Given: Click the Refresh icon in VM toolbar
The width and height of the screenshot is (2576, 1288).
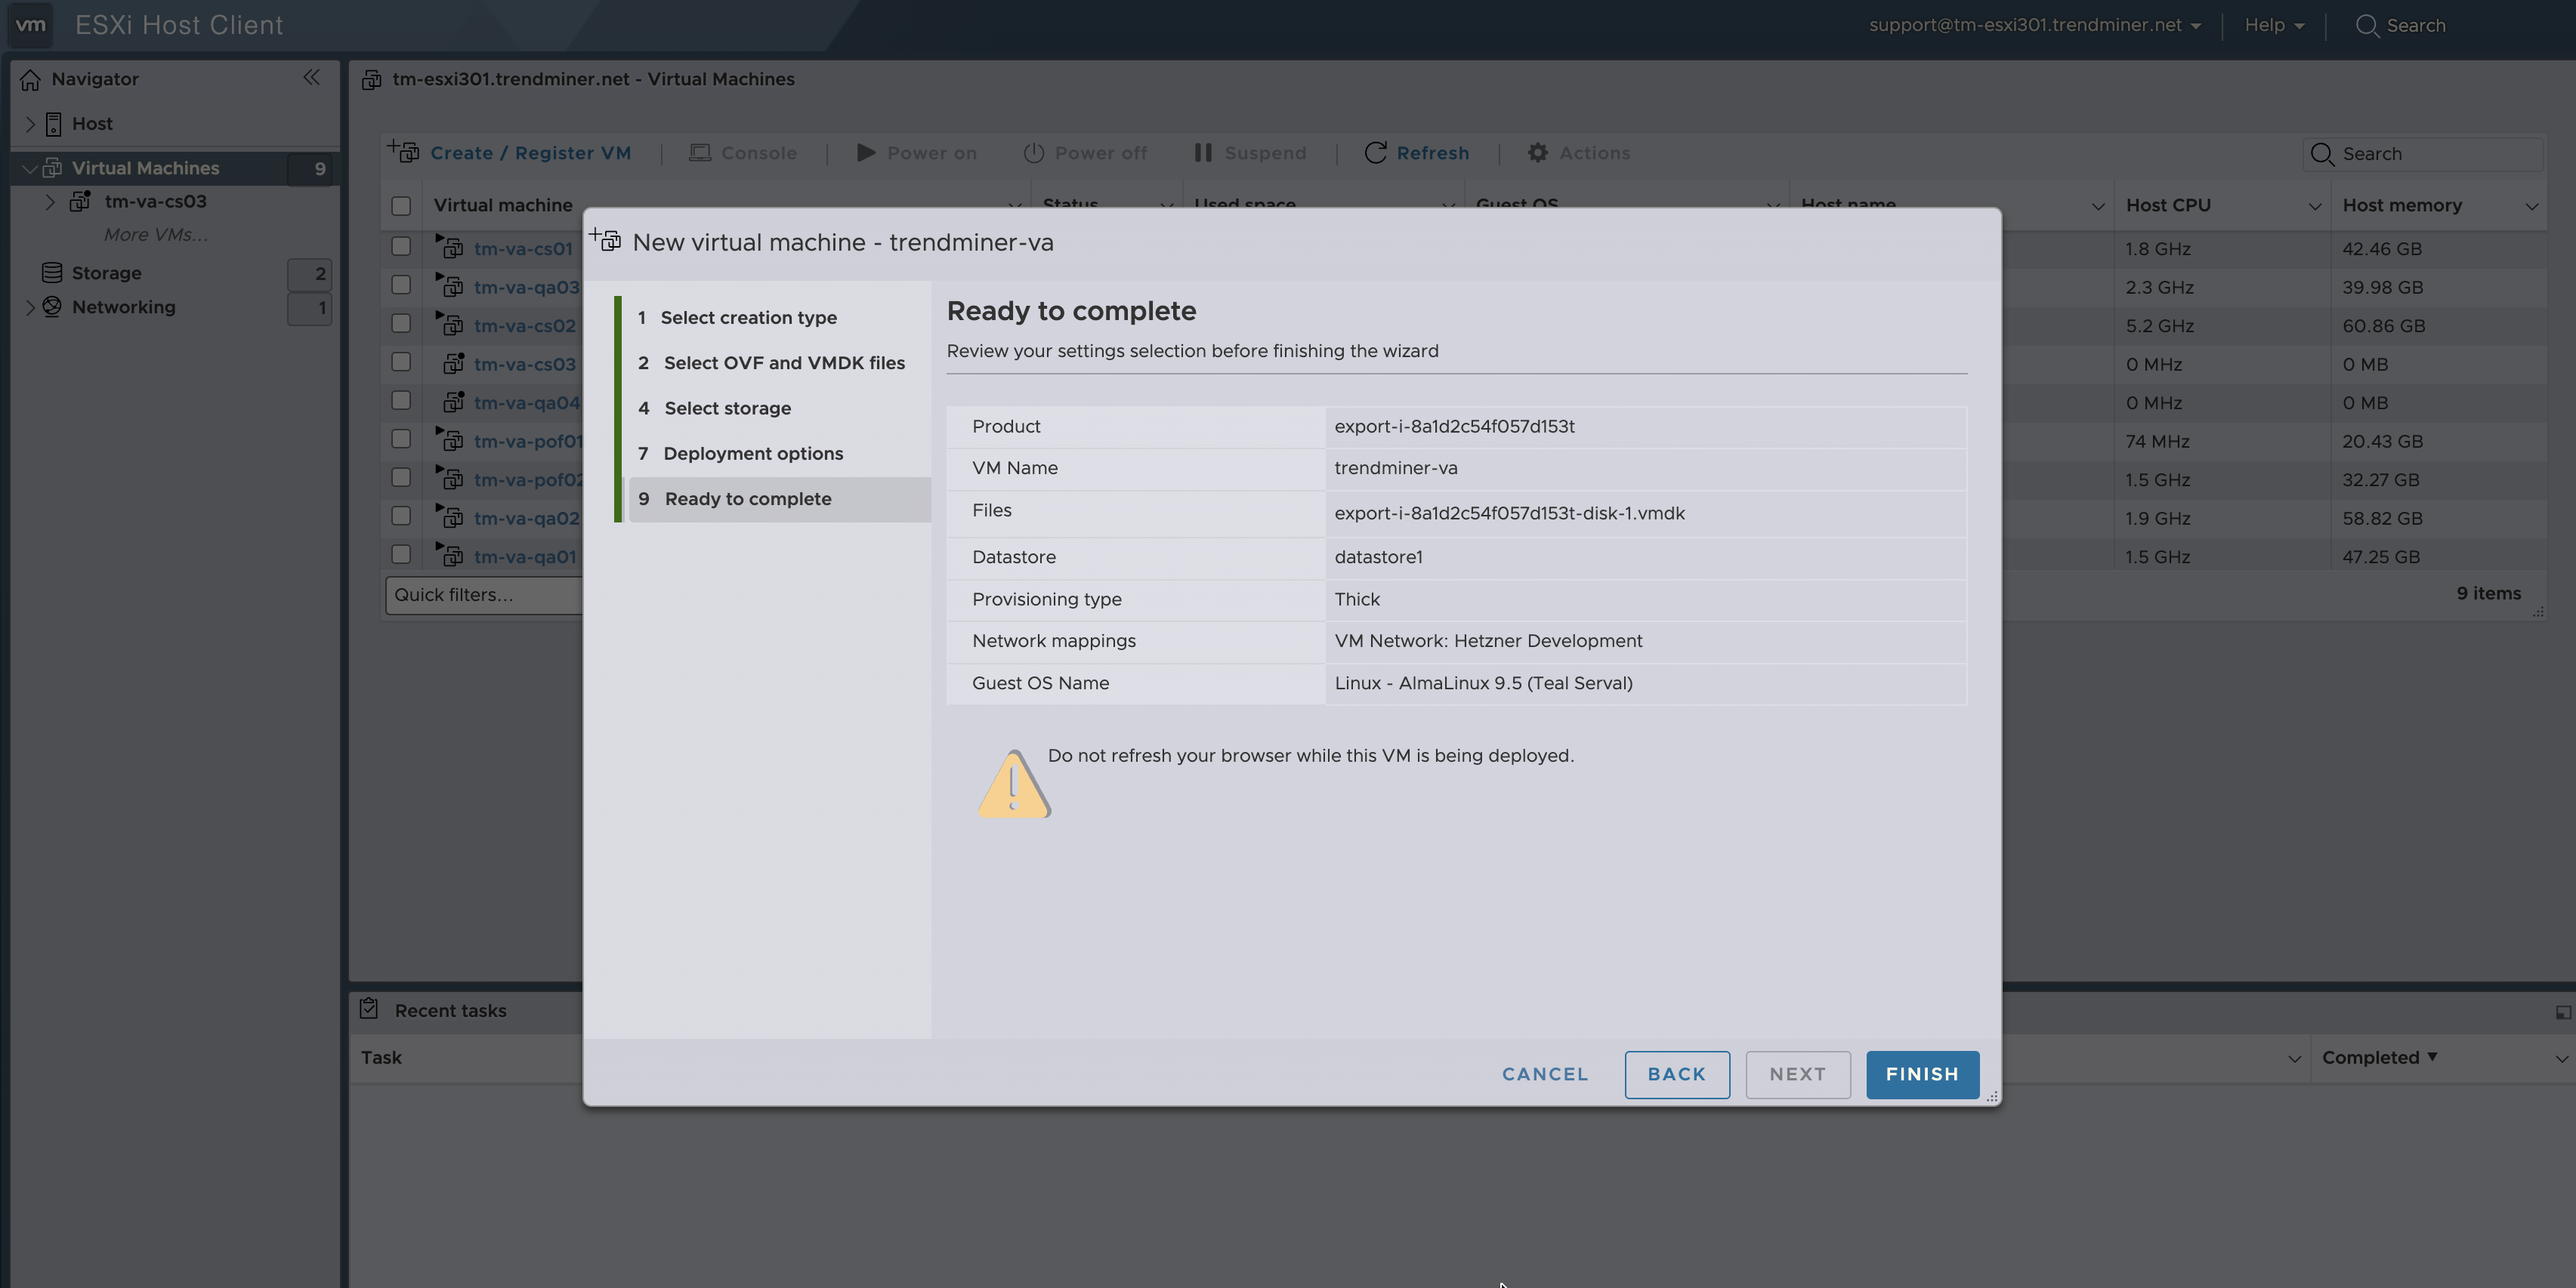Looking at the screenshot, I should point(1375,153).
